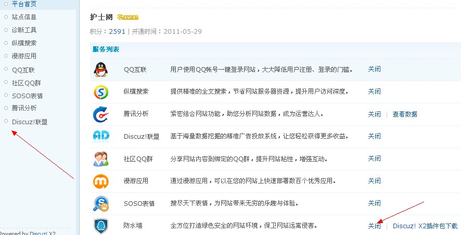The height and width of the screenshot is (235, 461).
Task: Click the Discuz!联盟 service name in the list
Action: click(142, 136)
